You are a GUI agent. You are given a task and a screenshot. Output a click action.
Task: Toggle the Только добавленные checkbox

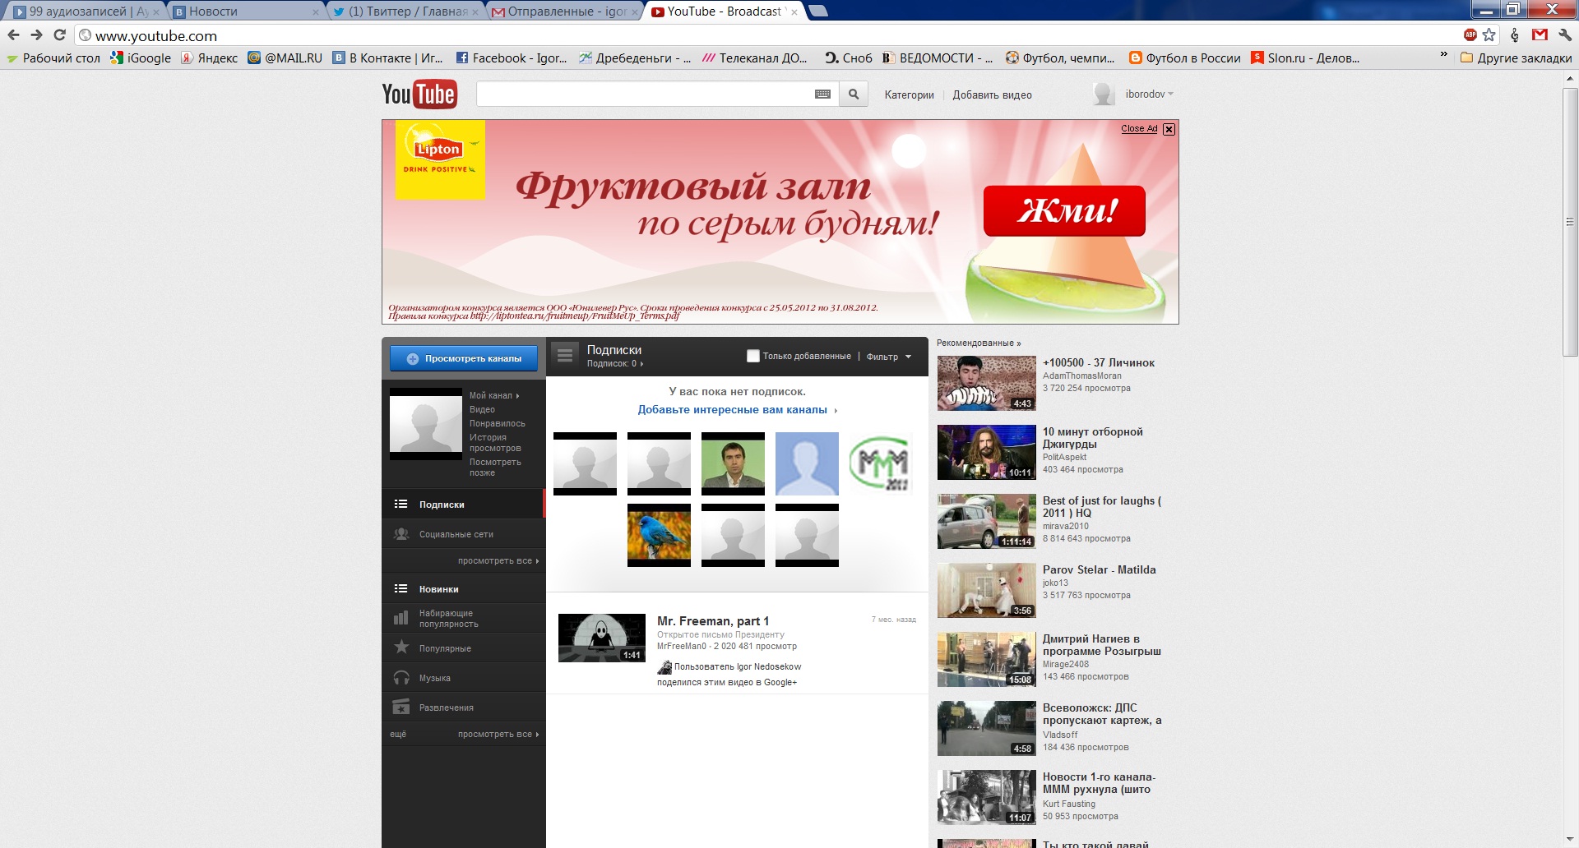click(752, 356)
